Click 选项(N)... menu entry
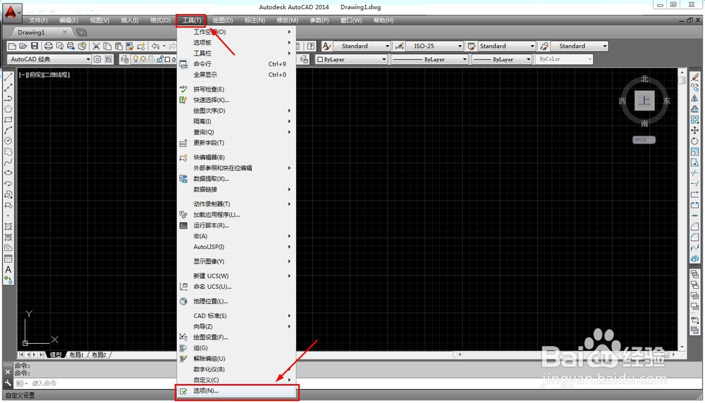 point(237,391)
